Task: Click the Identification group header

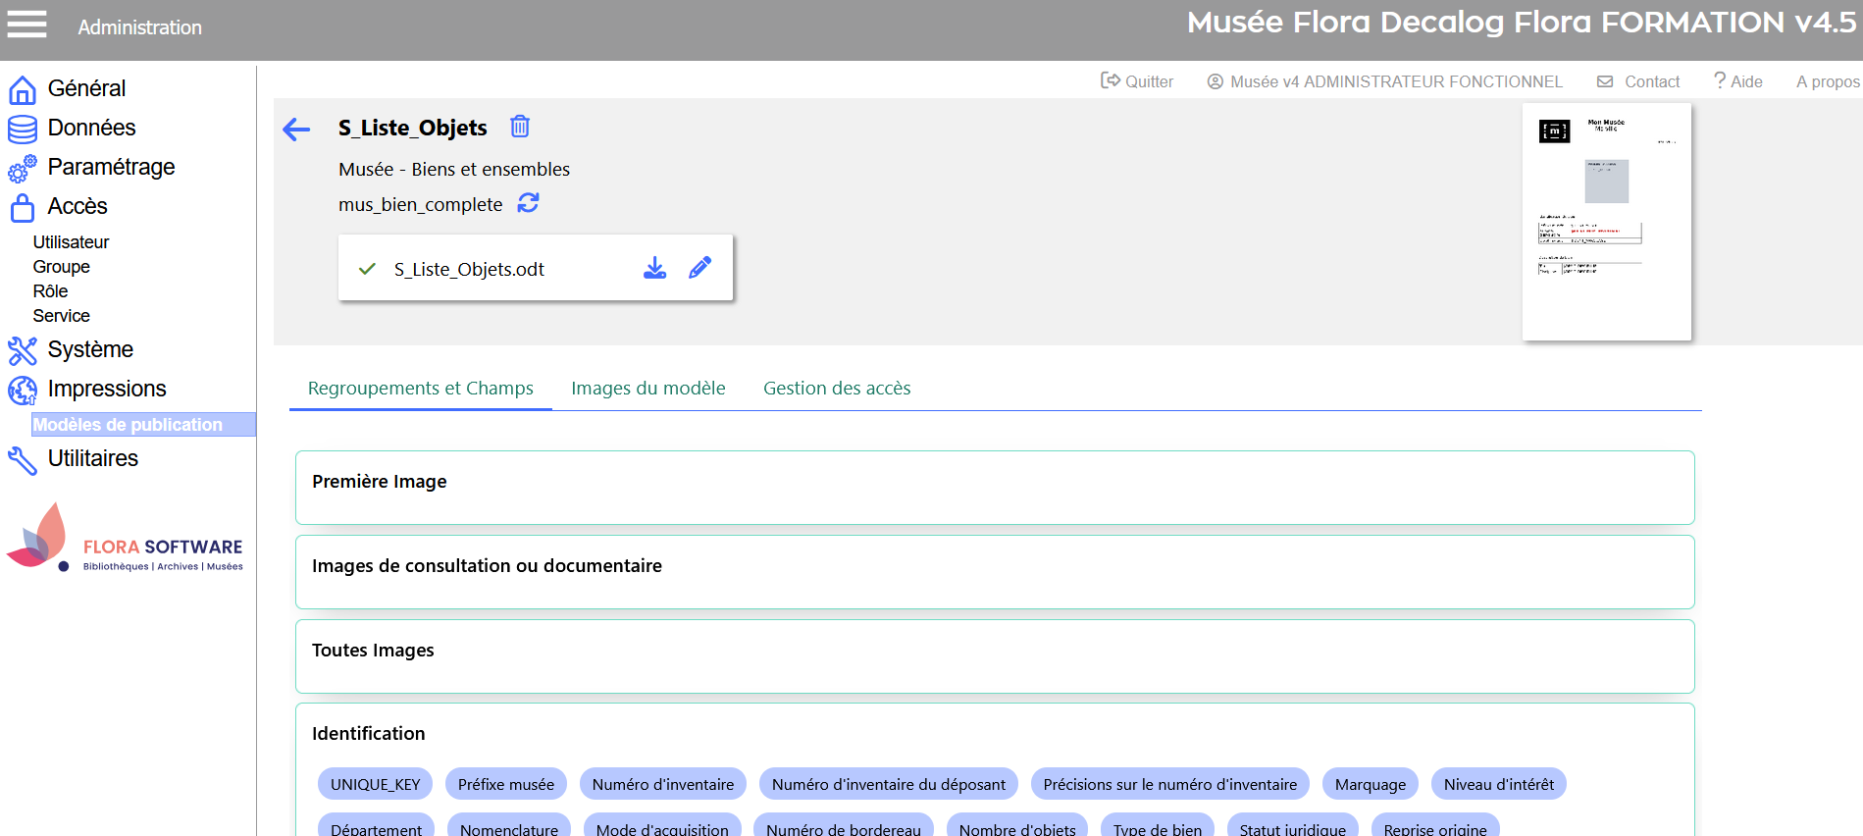Action: coord(368,734)
